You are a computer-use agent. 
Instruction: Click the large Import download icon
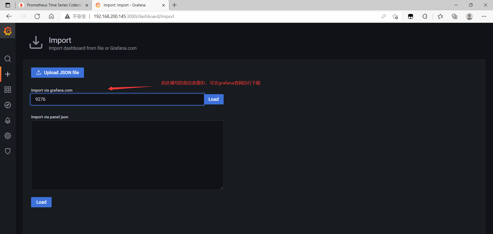click(x=36, y=42)
